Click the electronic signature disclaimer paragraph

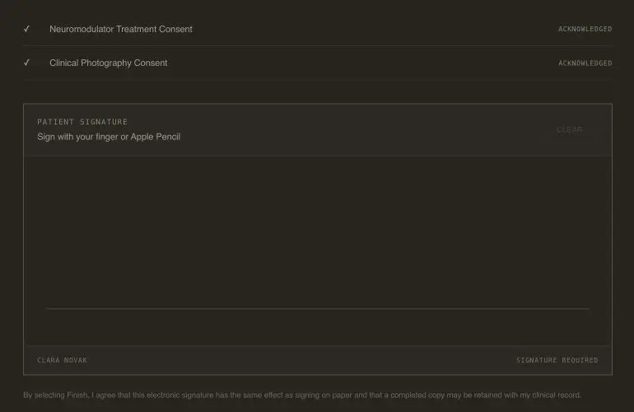(302, 395)
